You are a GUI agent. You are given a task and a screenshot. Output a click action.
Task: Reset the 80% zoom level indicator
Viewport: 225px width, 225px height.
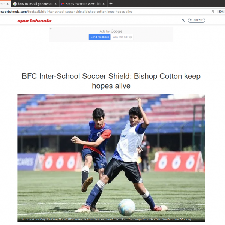tap(221, 12)
